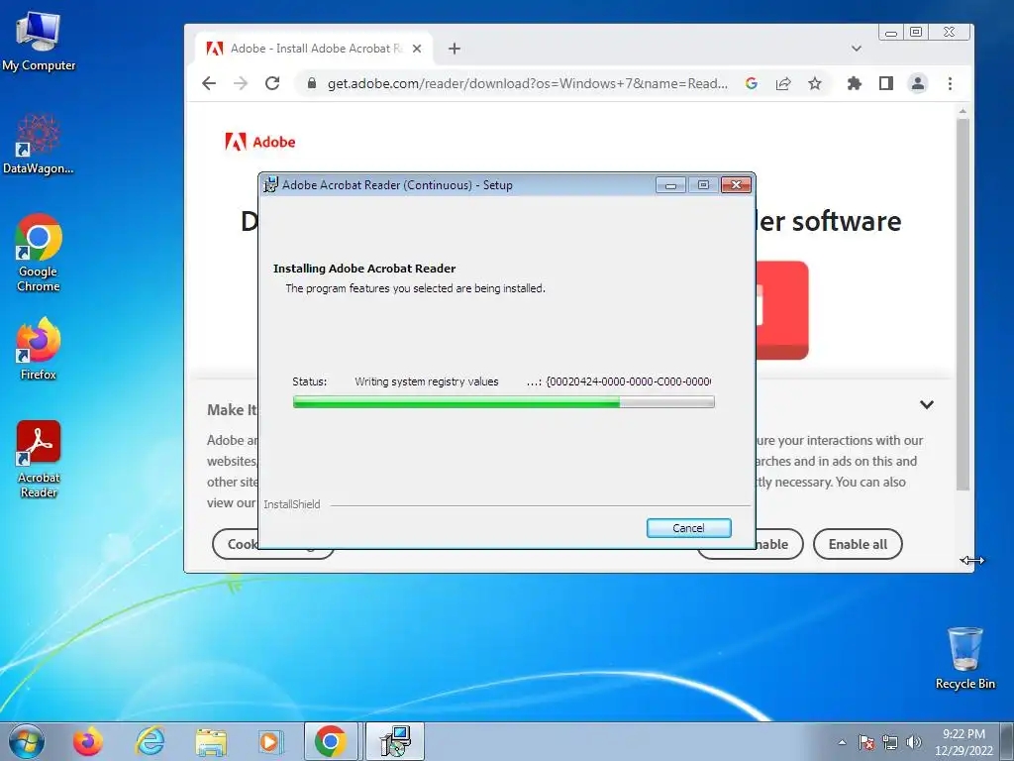
Task: Click 'Writing system registry values' status text
Action: pyautogui.click(x=427, y=381)
